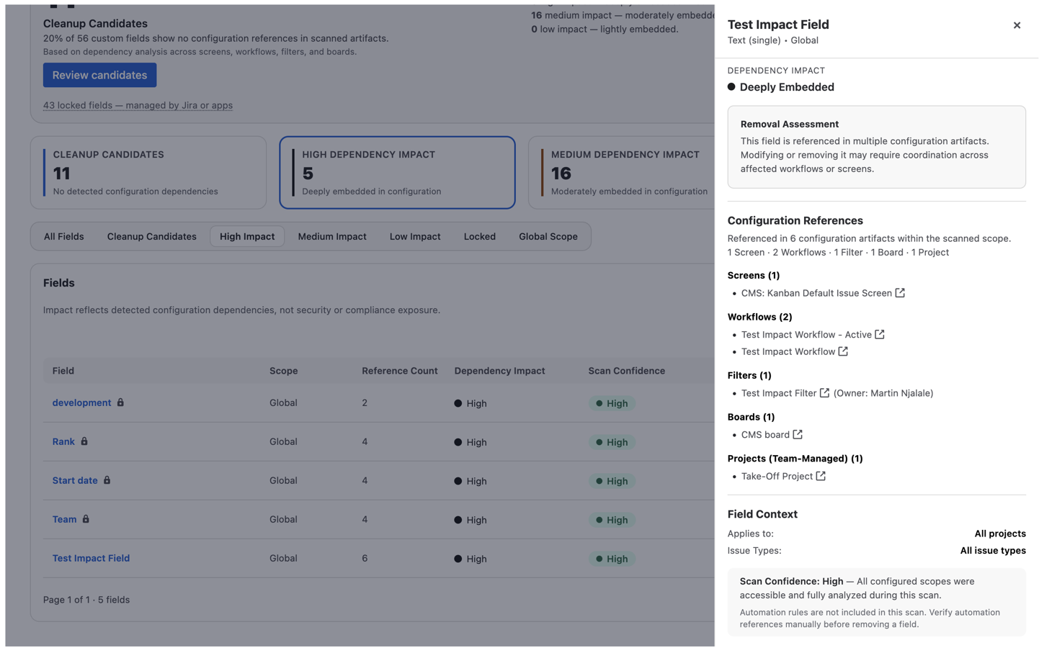Click the Review candidates button

[x=99, y=75]
